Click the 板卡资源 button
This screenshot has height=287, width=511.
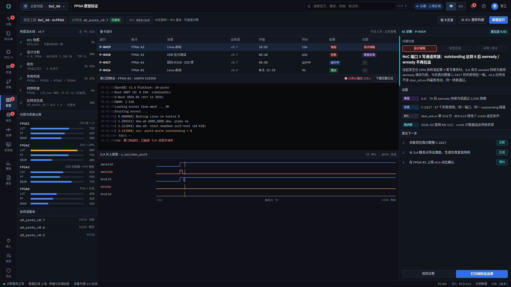click(x=447, y=20)
